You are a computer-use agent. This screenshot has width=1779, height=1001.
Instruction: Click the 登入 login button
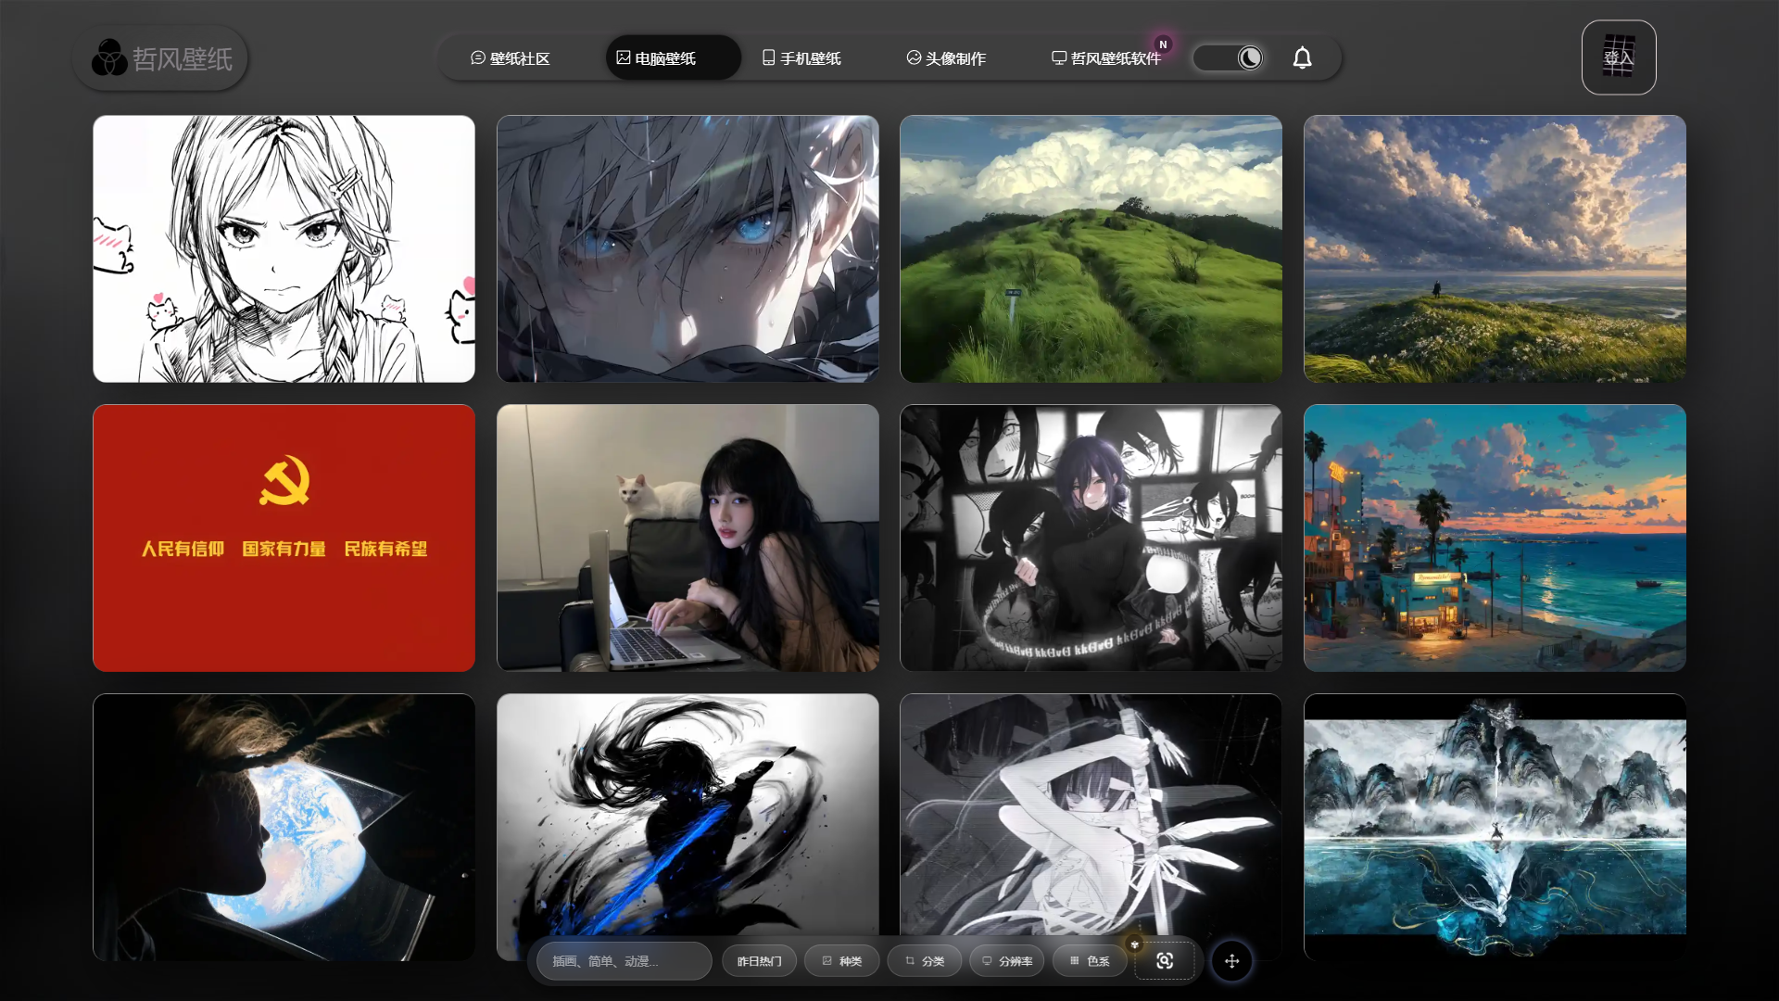1618,57
